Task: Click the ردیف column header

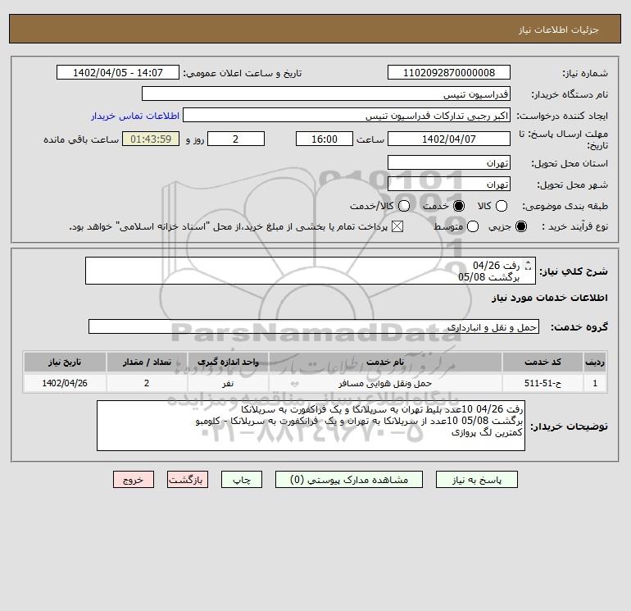Action: 595,362
